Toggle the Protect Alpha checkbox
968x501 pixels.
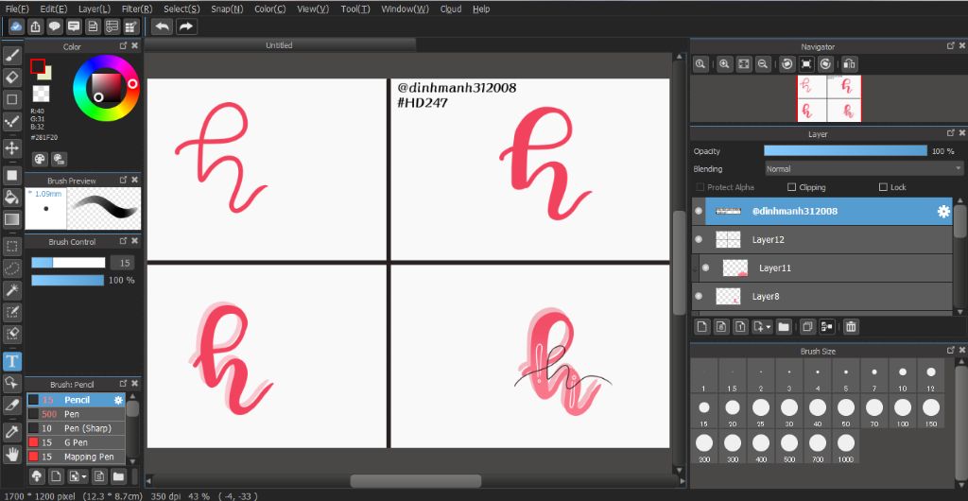[x=700, y=187]
